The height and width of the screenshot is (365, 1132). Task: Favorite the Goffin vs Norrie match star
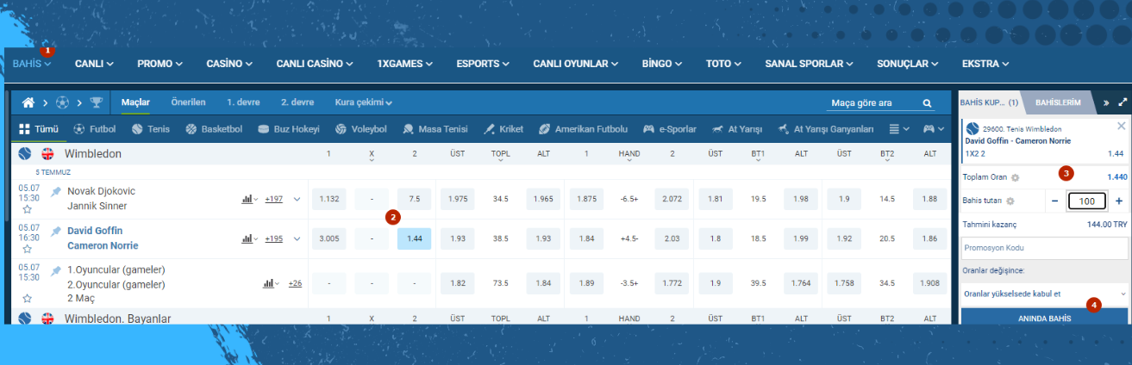coord(27,249)
